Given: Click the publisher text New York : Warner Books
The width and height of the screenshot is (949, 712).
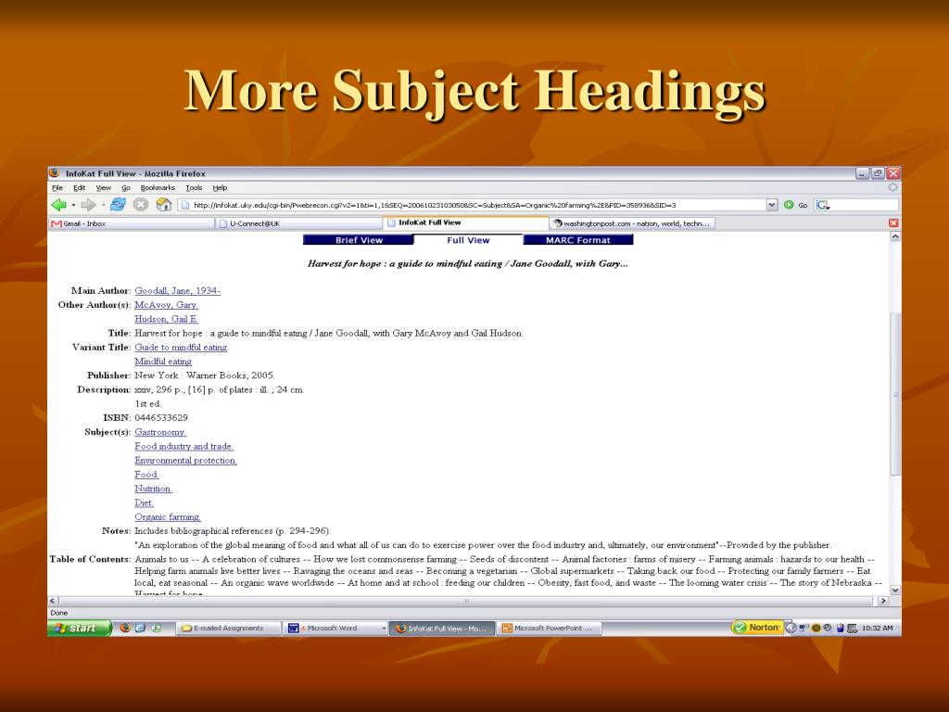Looking at the screenshot, I should coord(189,375).
